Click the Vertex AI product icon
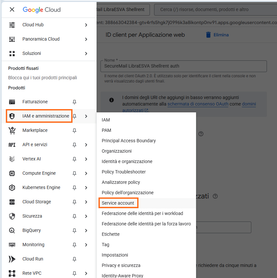This screenshot has width=277, height=278. (12, 159)
